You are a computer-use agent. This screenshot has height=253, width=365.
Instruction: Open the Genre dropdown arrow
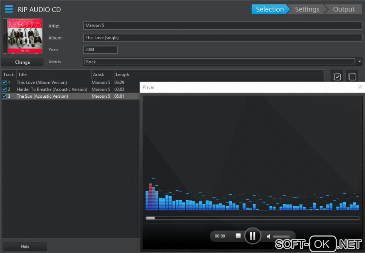tap(360, 62)
